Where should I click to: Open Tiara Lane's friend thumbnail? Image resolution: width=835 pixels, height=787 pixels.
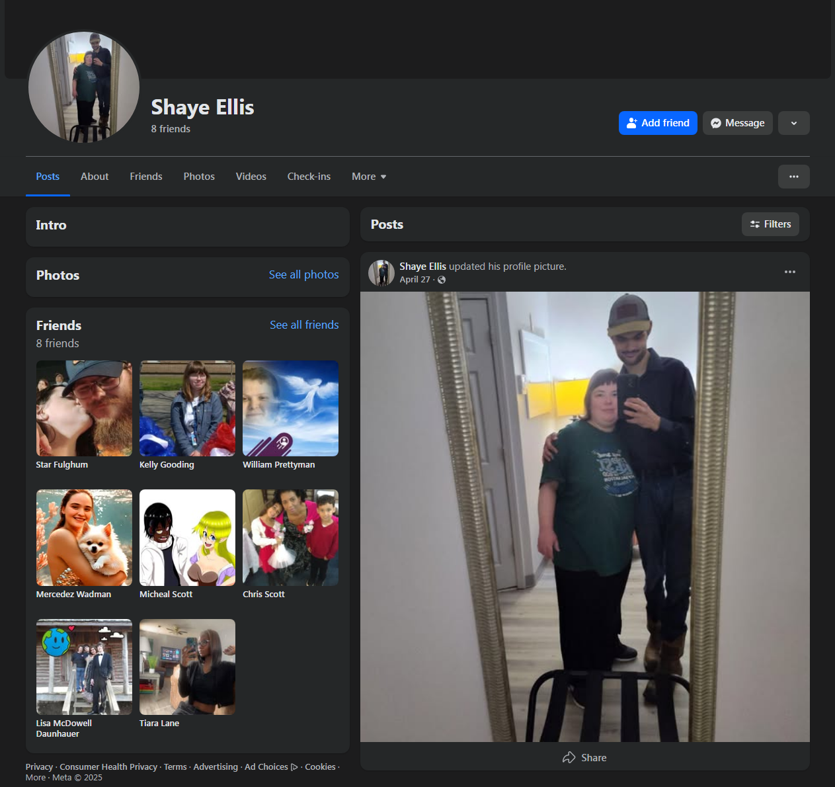tap(187, 667)
